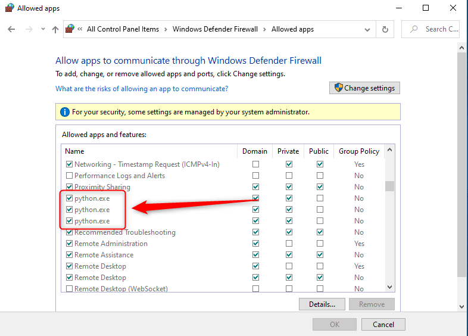Toggle Public checkbox for Recommended Troubleshooting
The width and height of the screenshot is (468, 336).
(x=320, y=232)
